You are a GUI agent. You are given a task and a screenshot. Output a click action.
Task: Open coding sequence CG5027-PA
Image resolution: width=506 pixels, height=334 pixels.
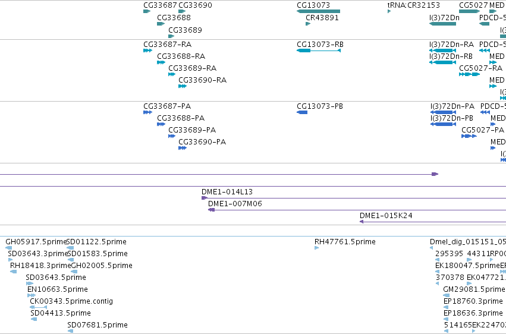(469, 136)
